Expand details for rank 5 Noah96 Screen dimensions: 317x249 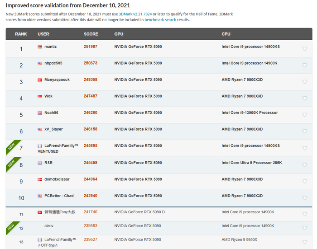(x=304, y=115)
